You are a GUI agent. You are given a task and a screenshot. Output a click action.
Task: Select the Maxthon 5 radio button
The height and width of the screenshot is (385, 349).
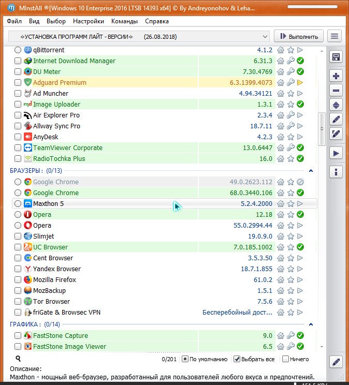18,203
